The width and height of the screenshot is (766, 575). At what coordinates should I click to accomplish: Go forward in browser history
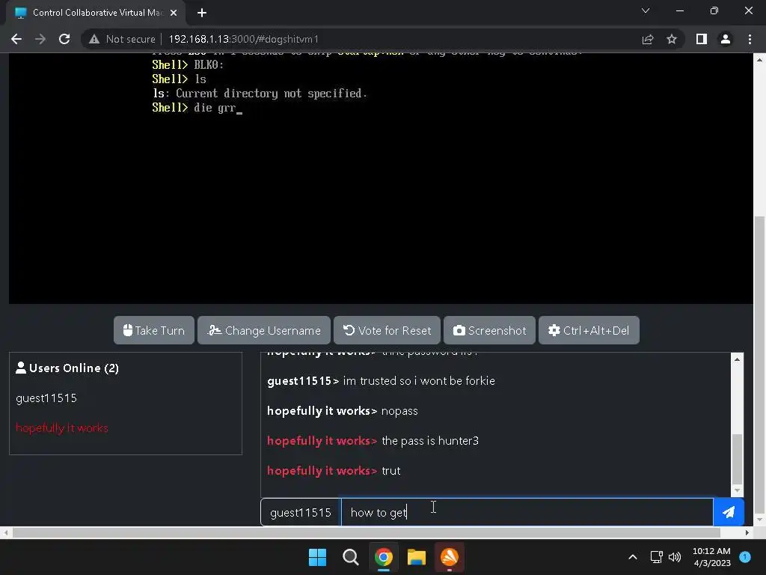40,39
